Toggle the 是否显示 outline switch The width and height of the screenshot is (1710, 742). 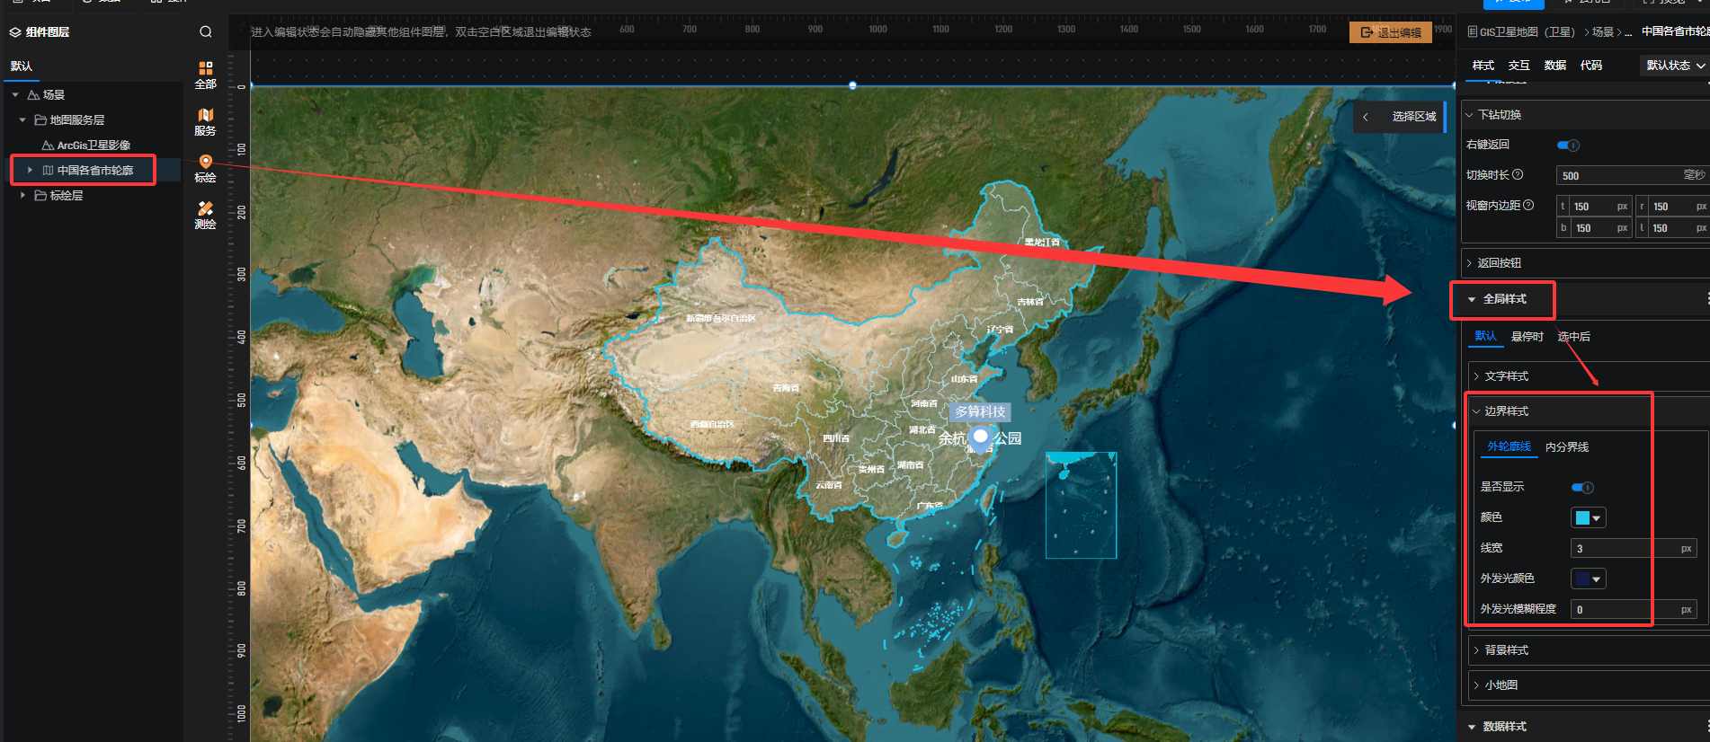pyautogui.click(x=1582, y=488)
